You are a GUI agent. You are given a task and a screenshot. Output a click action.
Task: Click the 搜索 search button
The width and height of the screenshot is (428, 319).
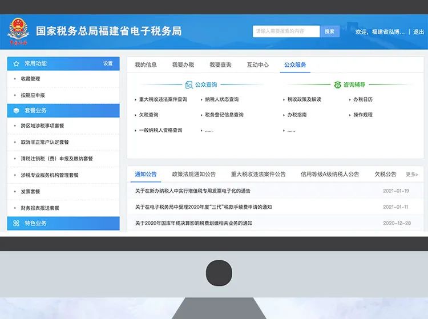click(x=329, y=31)
